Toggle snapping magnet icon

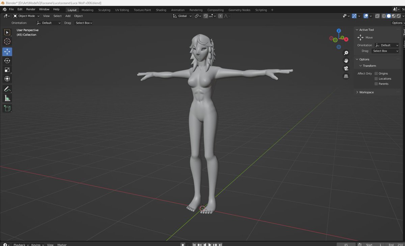(206, 16)
